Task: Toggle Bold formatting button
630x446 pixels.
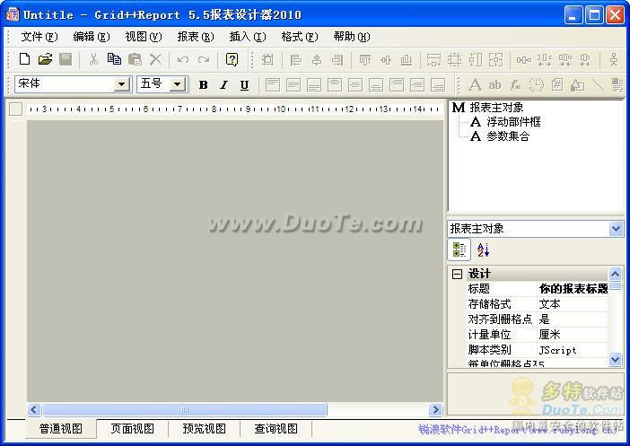Action: click(203, 84)
